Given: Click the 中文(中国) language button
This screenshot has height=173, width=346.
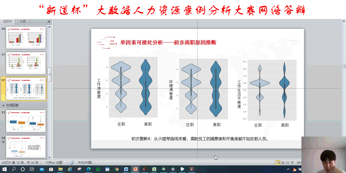Looking at the screenshot, I should pyautogui.click(x=85, y=163).
